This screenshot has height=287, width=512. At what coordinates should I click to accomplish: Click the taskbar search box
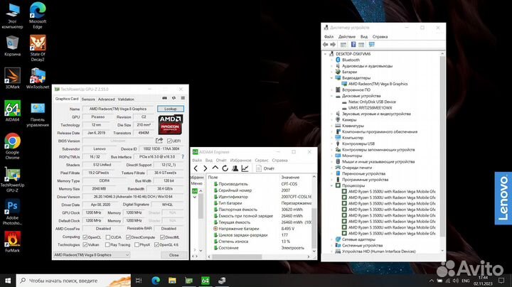pos(73,281)
